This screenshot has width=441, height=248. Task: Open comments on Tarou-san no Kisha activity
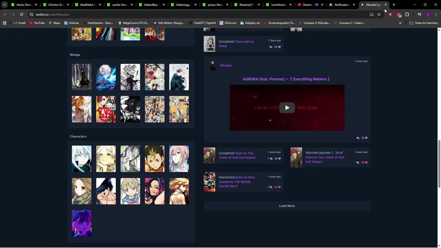pyautogui.click(x=271, y=47)
